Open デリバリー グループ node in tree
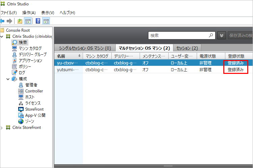Image resolution: width=253 pixels, height=168 pixels. click(x=32, y=54)
